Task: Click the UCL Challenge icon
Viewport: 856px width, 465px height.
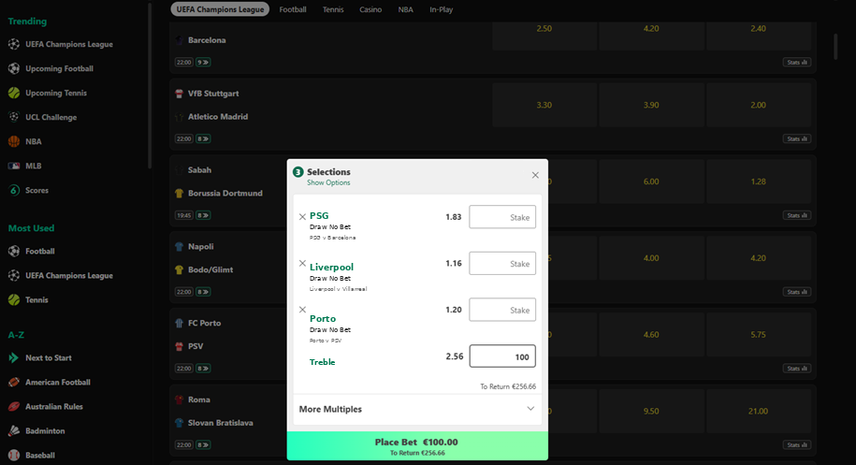Action: coord(14,117)
